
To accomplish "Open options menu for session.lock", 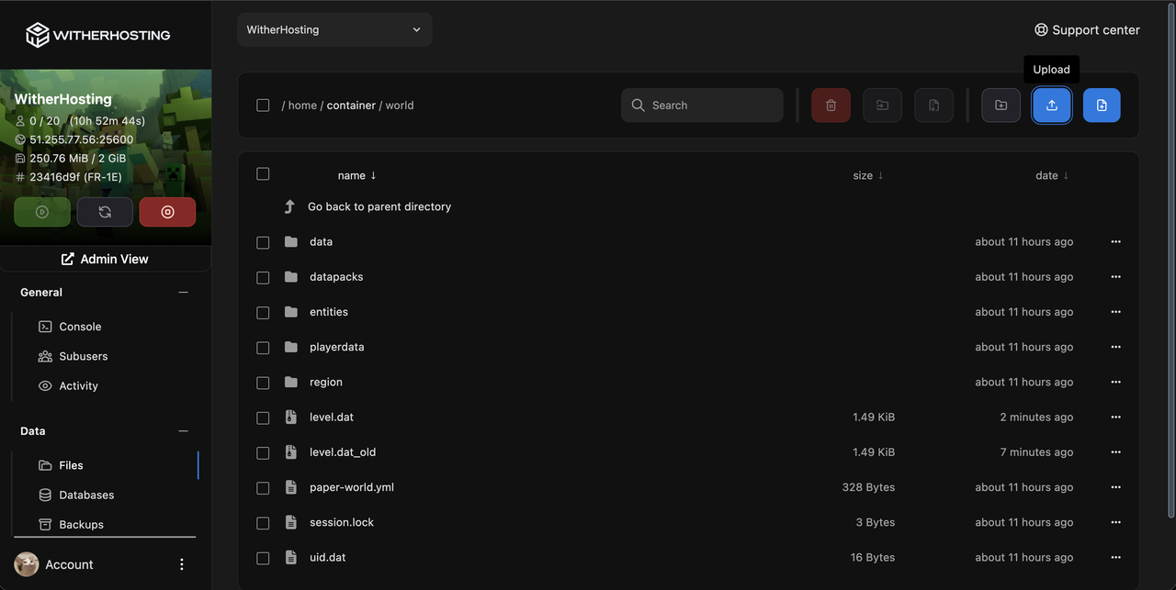I will click(1115, 522).
